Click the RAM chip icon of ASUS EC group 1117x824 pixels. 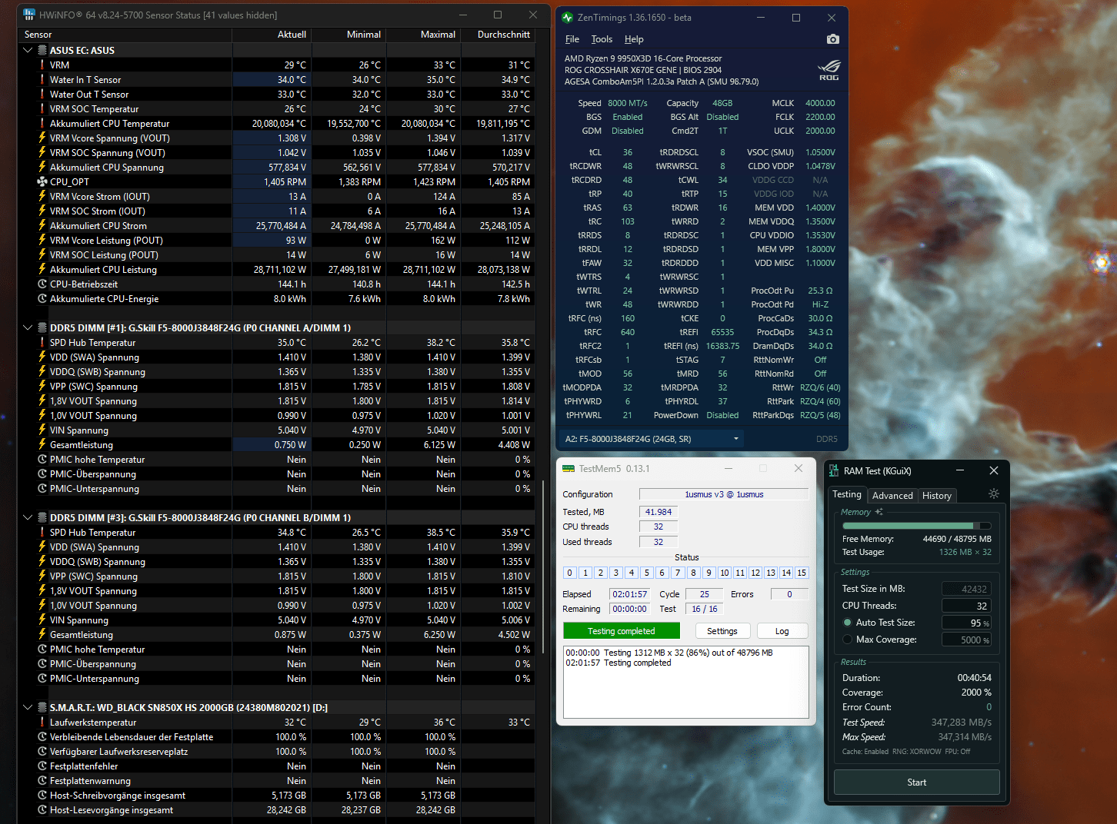coord(42,51)
